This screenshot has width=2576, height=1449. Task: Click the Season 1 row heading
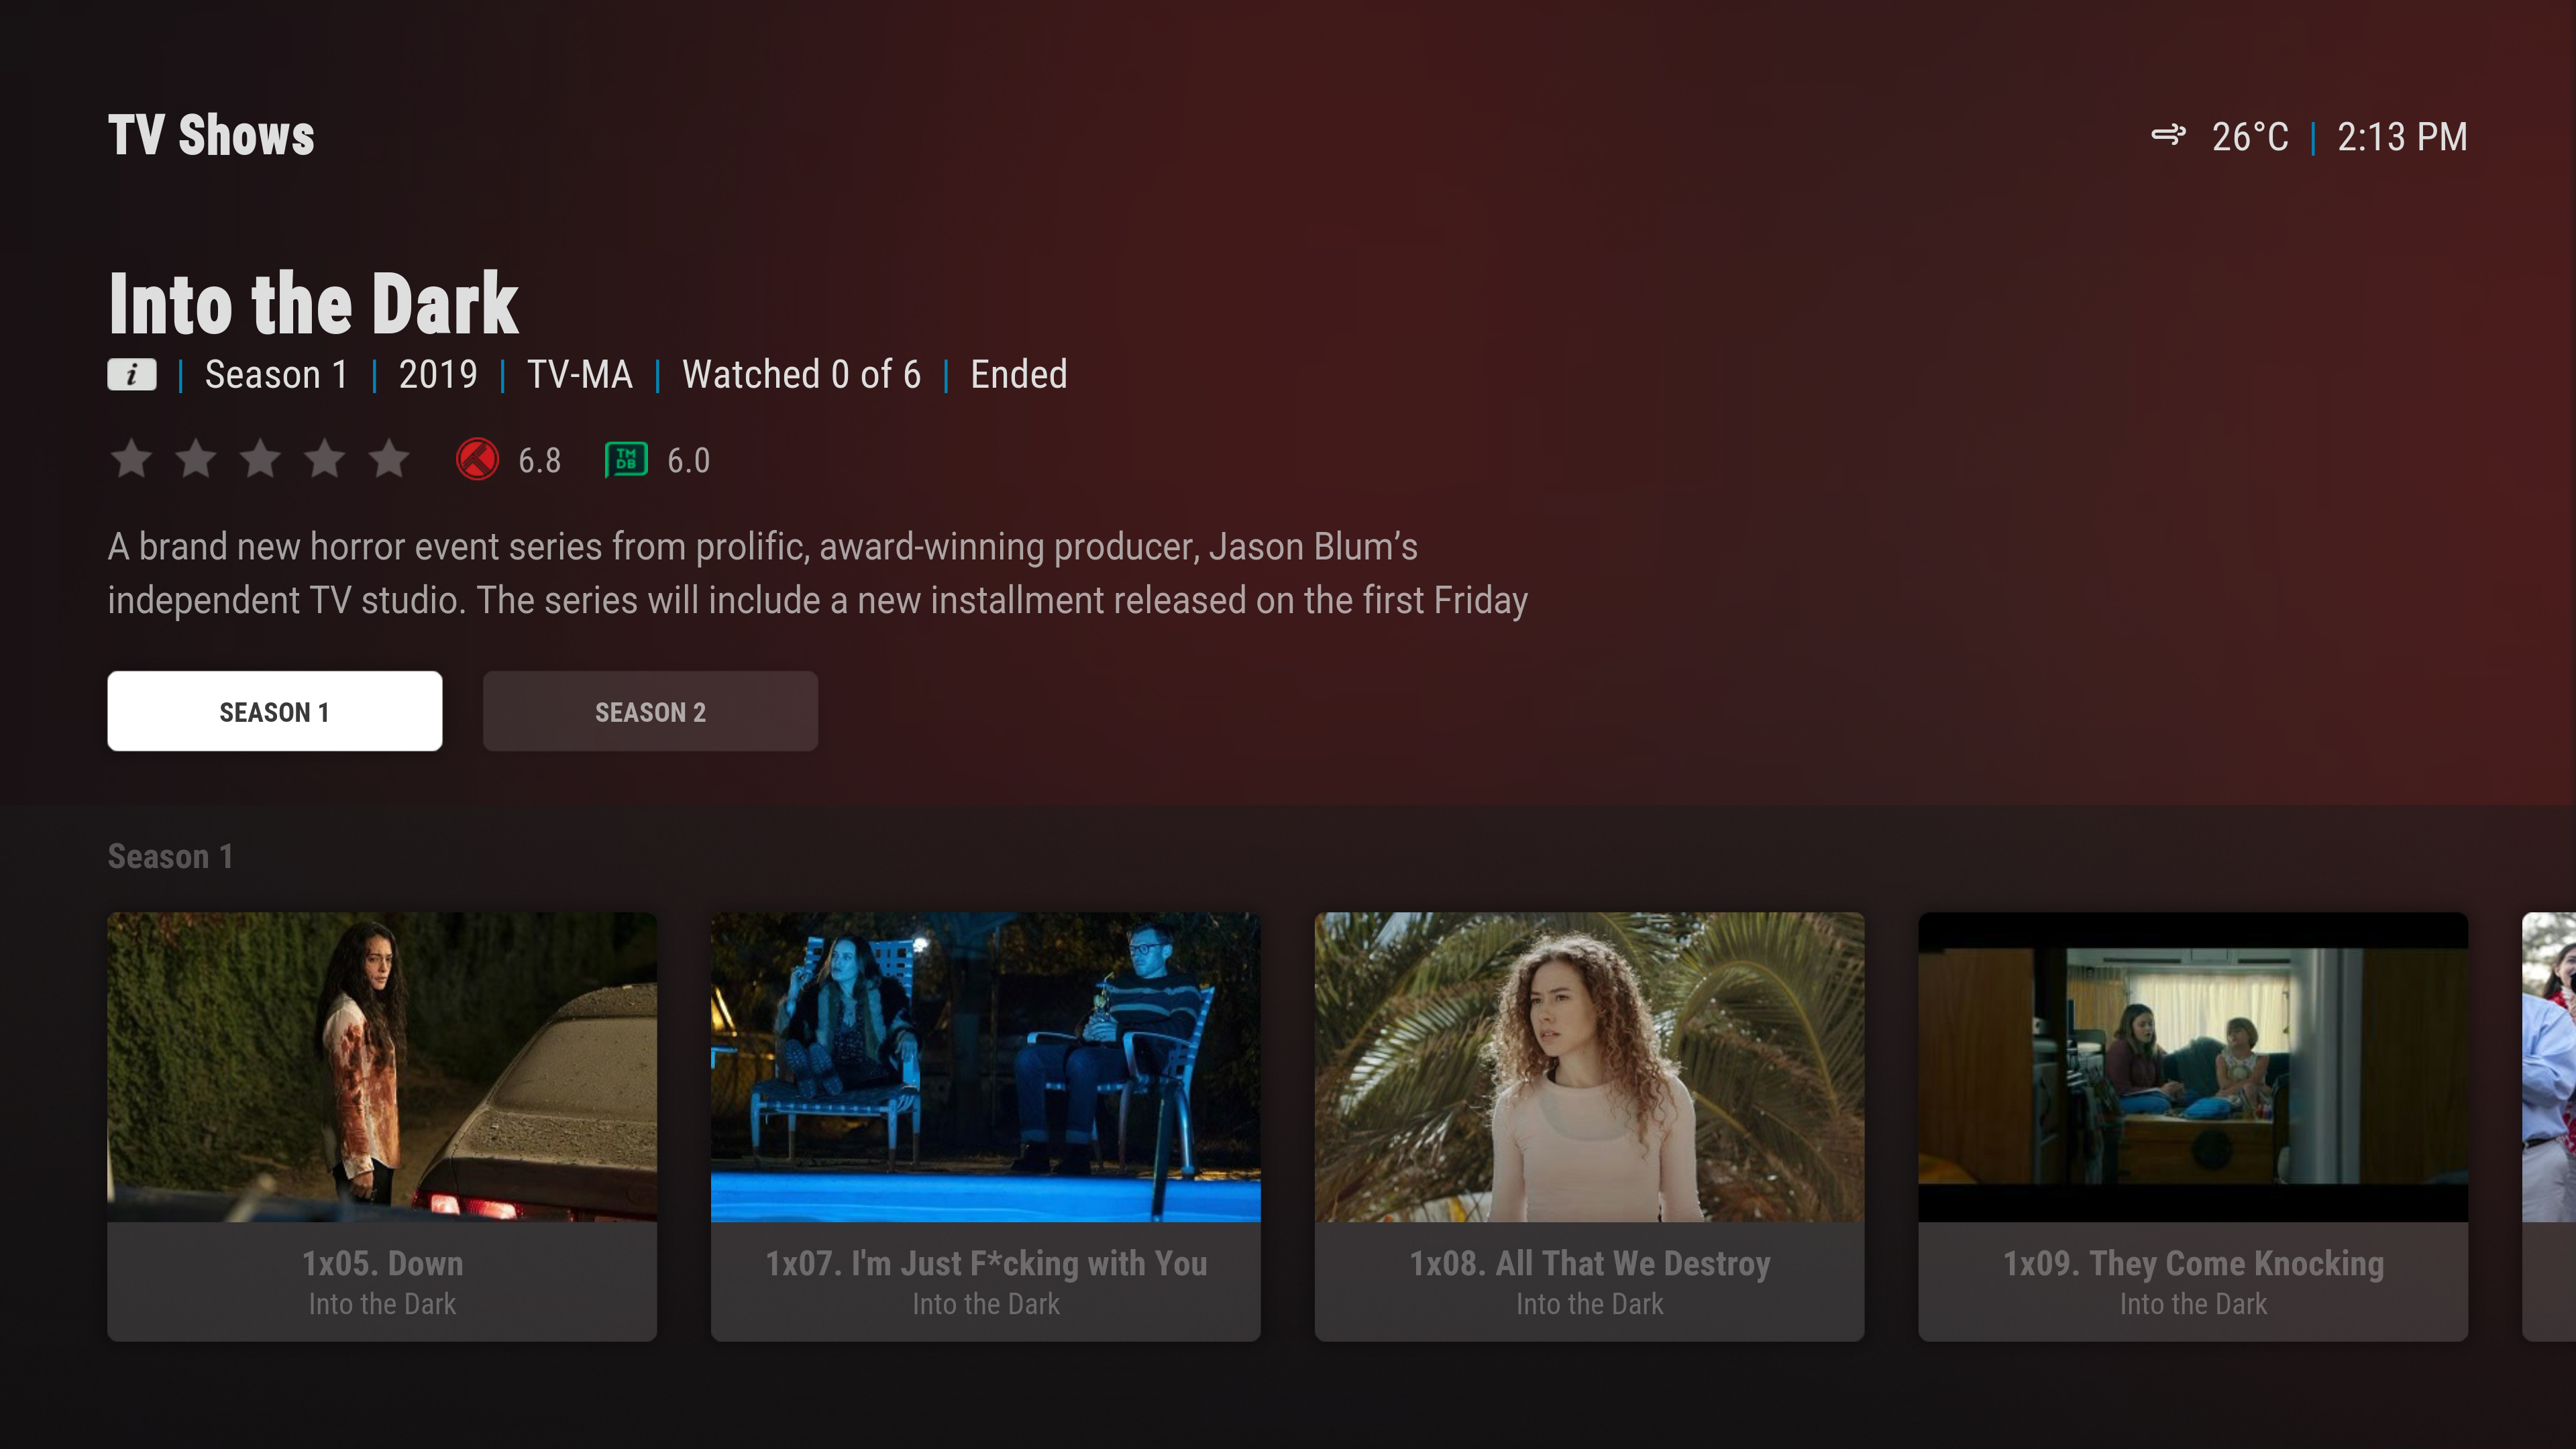coord(170,856)
